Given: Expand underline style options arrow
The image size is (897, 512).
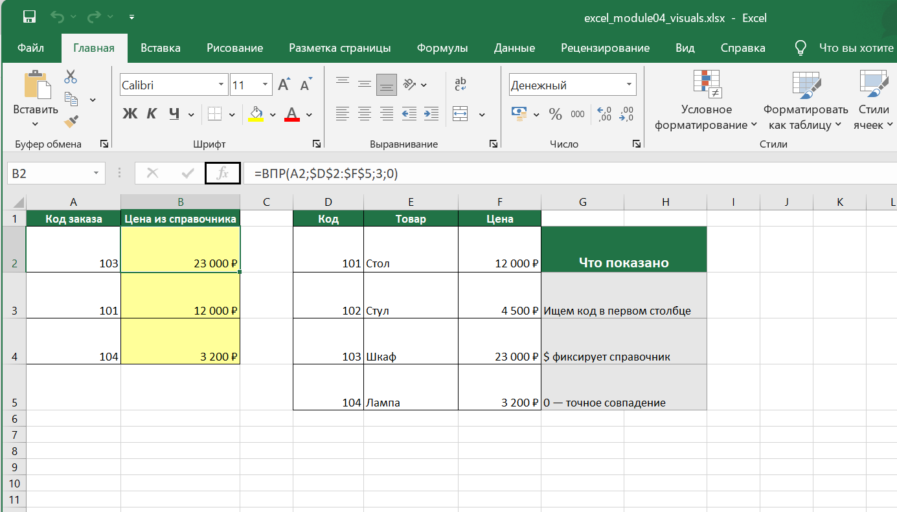Looking at the screenshot, I should pos(191,115).
